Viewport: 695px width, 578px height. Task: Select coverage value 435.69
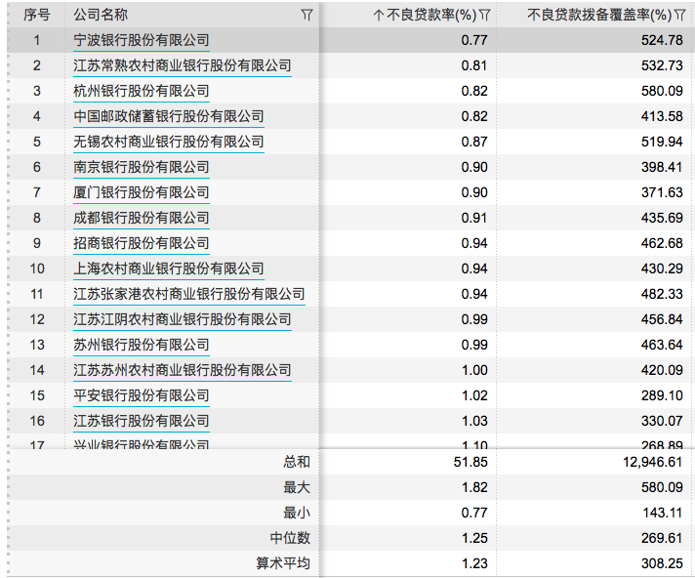662,218
